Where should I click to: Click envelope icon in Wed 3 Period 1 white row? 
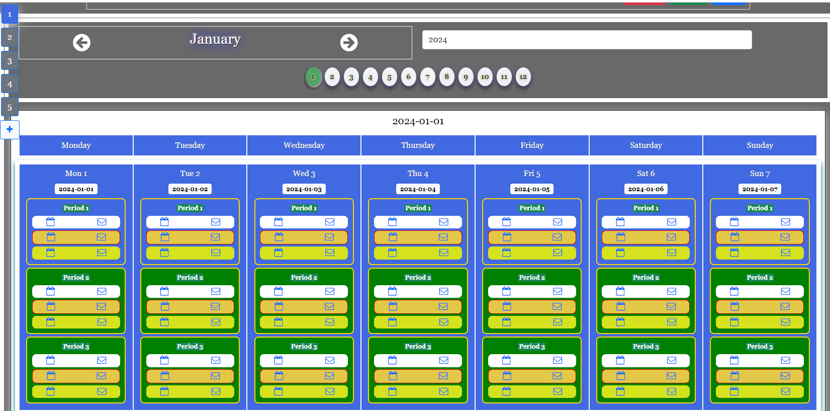click(330, 222)
